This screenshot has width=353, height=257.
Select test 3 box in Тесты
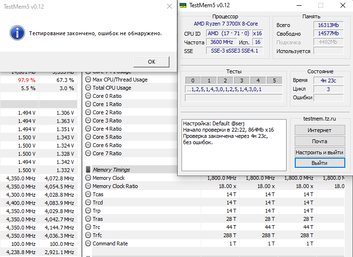click(x=242, y=81)
